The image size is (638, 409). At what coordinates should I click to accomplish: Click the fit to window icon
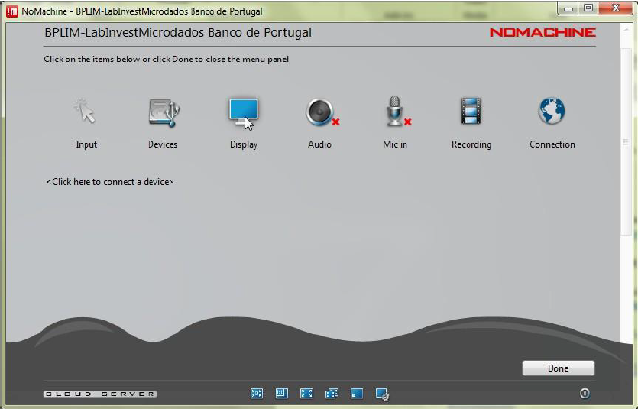(257, 394)
